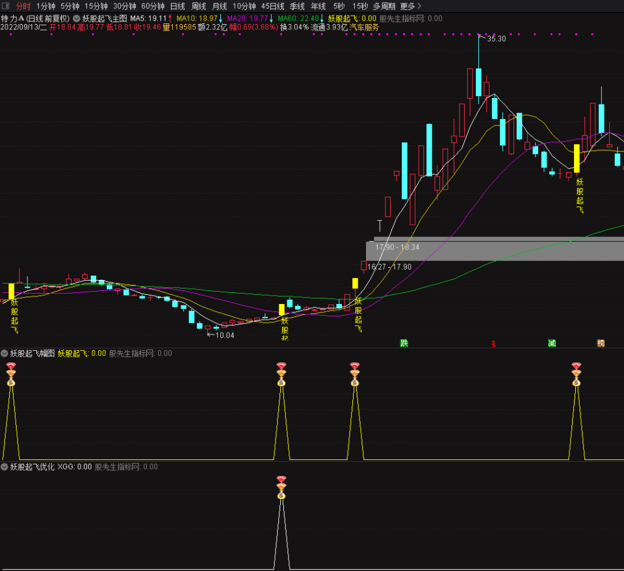Click the MA60: 22.48 value
This screenshot has height=571, width=624.
point(298,18)
